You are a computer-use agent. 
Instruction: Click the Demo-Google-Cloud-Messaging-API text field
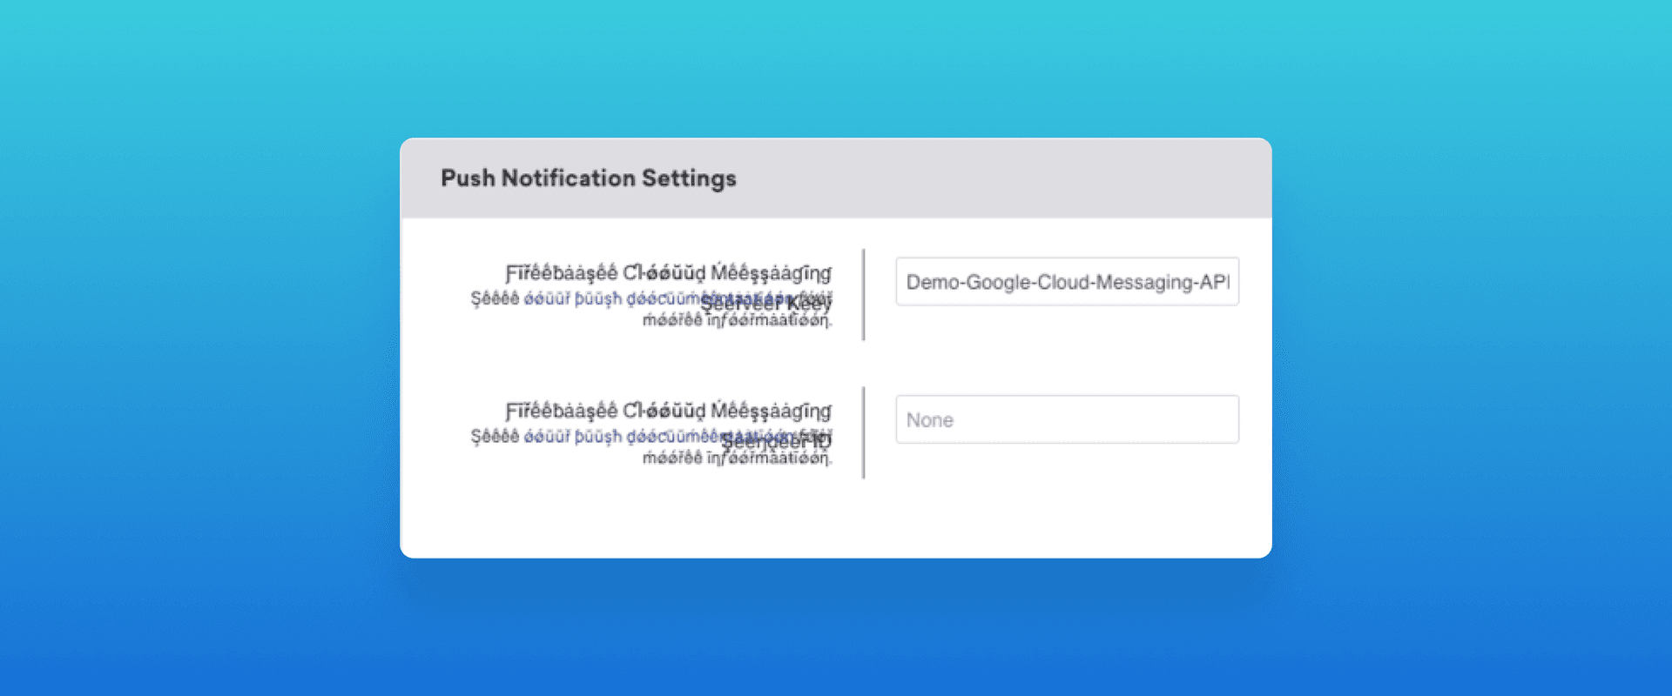1066,282
